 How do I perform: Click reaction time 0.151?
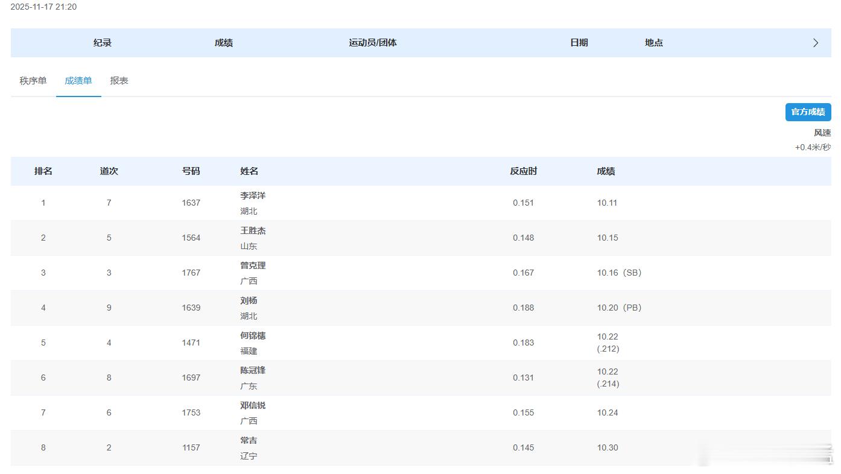tap(524, 203)
